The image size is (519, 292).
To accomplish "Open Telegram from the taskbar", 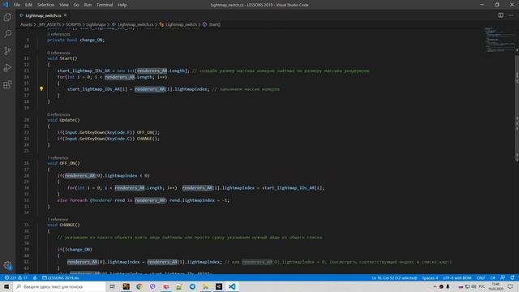I will [192, 286].
